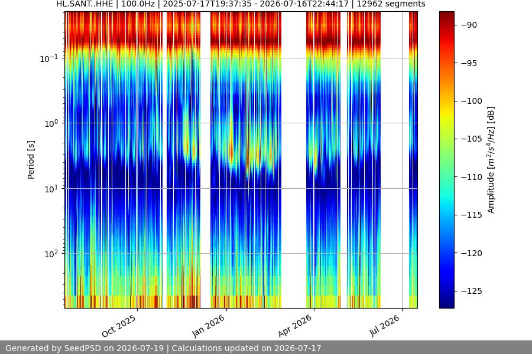Click the -105 colorbar tick label
This screenshot has width=532, height=354.
[472, 139]
